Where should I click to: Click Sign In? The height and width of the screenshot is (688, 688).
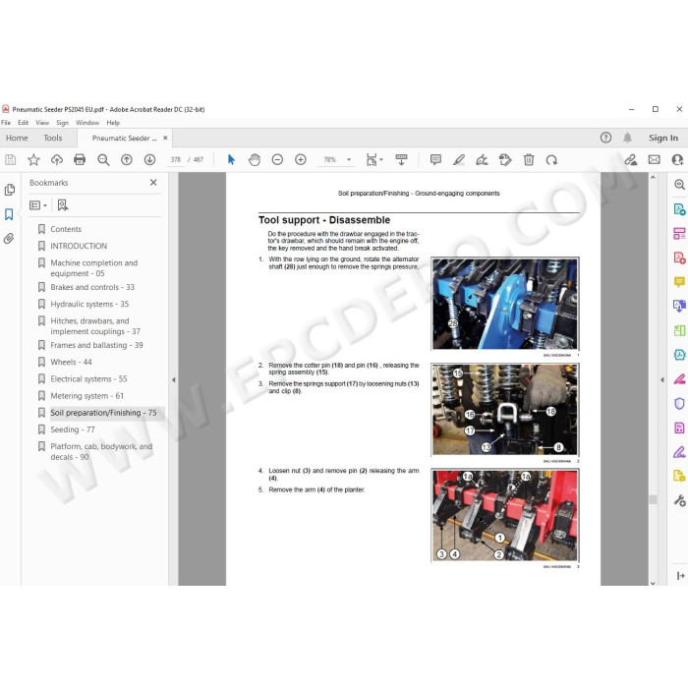tap(663, 138)
